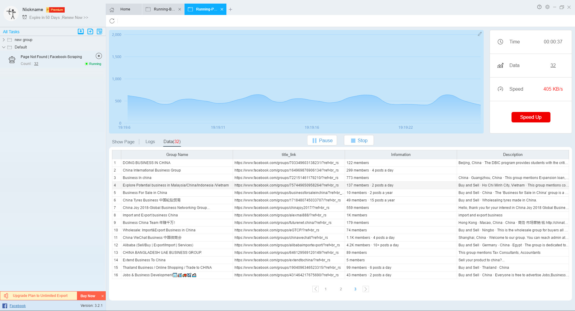Image resolution: width=575 pixels, height=311 pixels.
Task: Click row number 16 cell
Action: (116, 275)
